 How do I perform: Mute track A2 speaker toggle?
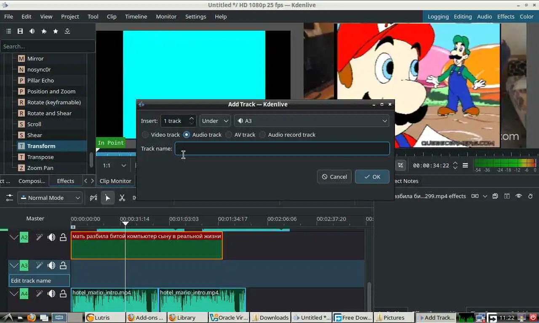(x=51, y=237)
